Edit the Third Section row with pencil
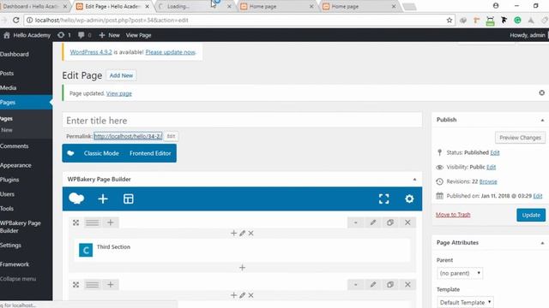This screenshot has height=308, width=549. tap(373, 222)
